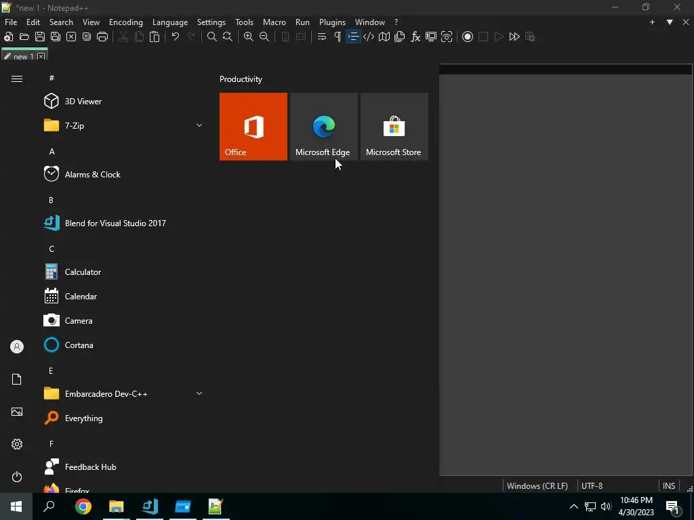Open the Plugins menu
This screenshot has height=520, width=694.
click(x=332, y=22)
